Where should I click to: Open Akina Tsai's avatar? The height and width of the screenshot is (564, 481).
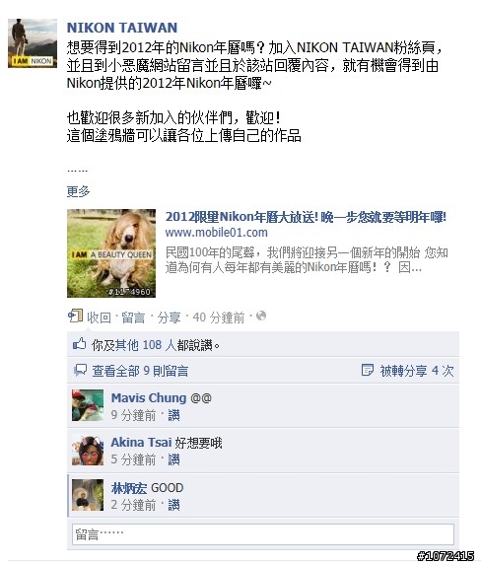[88, 450]
